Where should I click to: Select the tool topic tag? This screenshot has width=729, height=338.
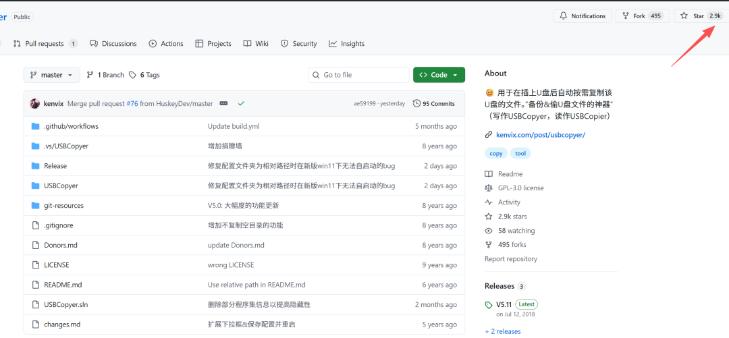point(520,153)
